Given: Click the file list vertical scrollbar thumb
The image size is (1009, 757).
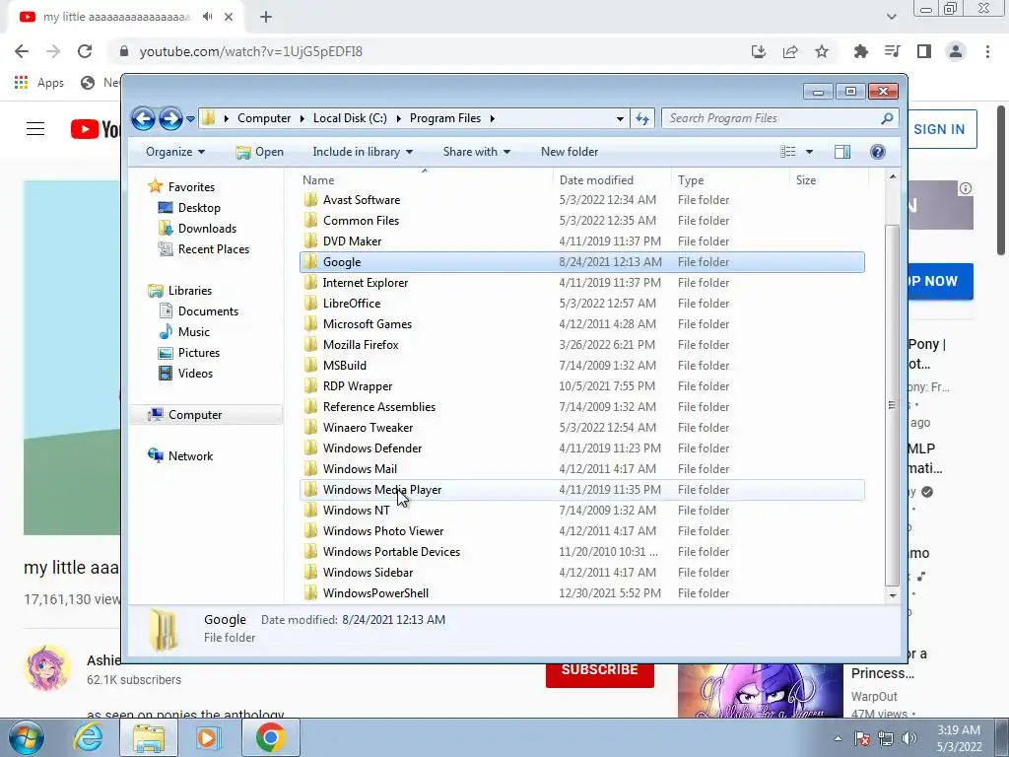Looking at the screenshot, I should (892, 405).
